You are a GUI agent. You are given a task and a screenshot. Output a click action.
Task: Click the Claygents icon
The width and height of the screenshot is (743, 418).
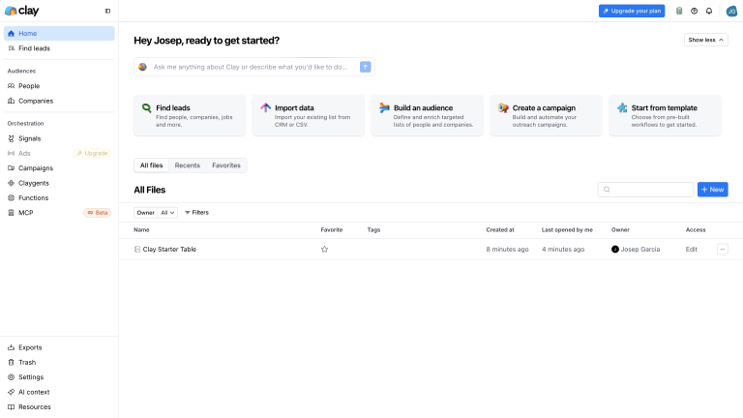11,183
